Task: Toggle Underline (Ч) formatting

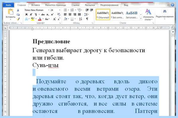Action: pyautogui.click(x=36, y=15)
